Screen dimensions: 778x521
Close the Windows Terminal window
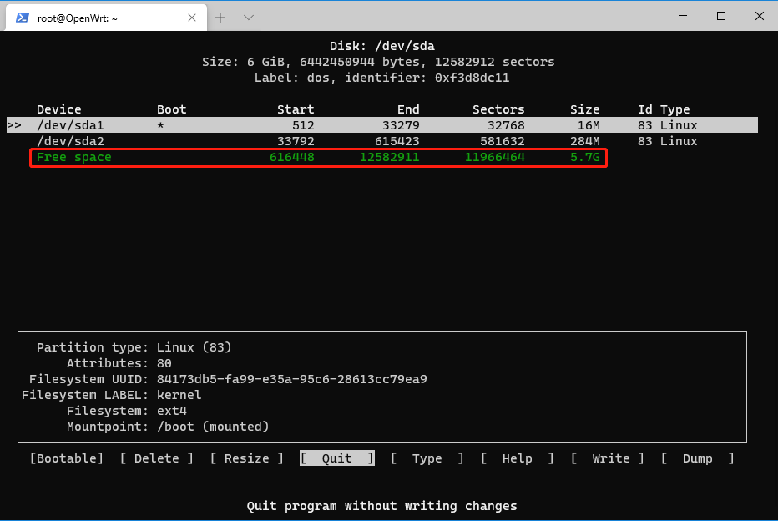pyautogui.click(x=759, y=17)
